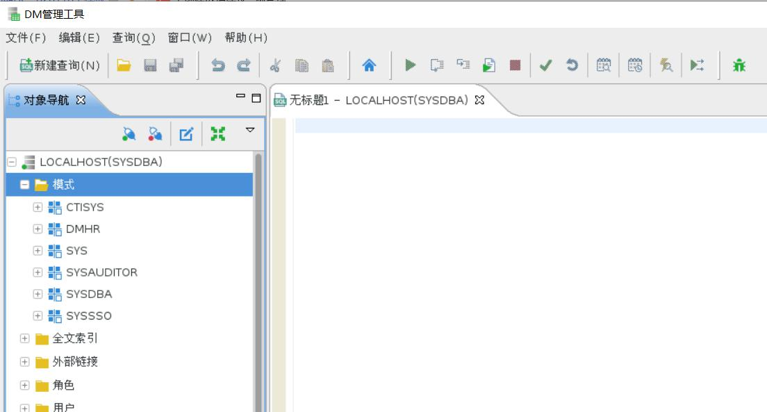Click the step execute icon in toolbar
767x412 pixels.
point(463,64)
